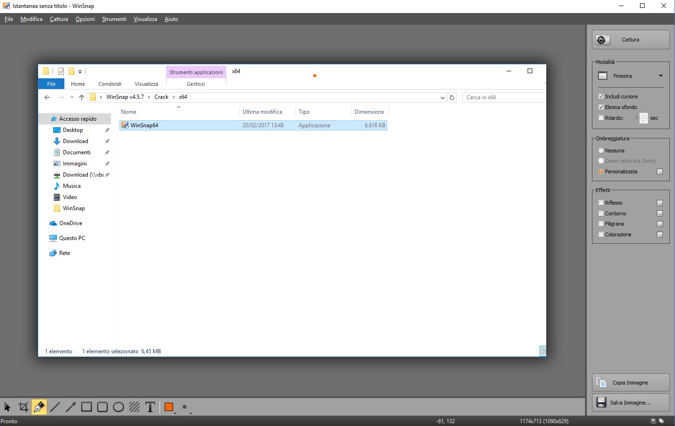The width and height of the screenshot is (675, 426).
Task: Open the File menu
Action: 9,19
